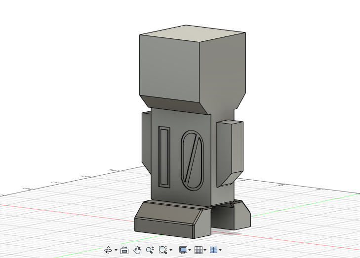Select the engraved slashed oval on the body

pos(193,161)
